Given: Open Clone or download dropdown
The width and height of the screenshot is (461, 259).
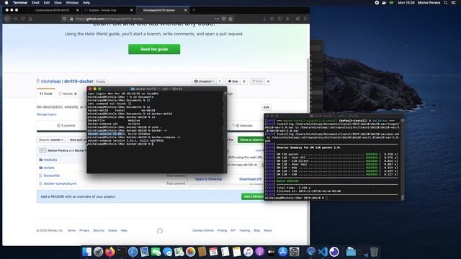Looking at the screenshot, I should click(x=251, y=140).
